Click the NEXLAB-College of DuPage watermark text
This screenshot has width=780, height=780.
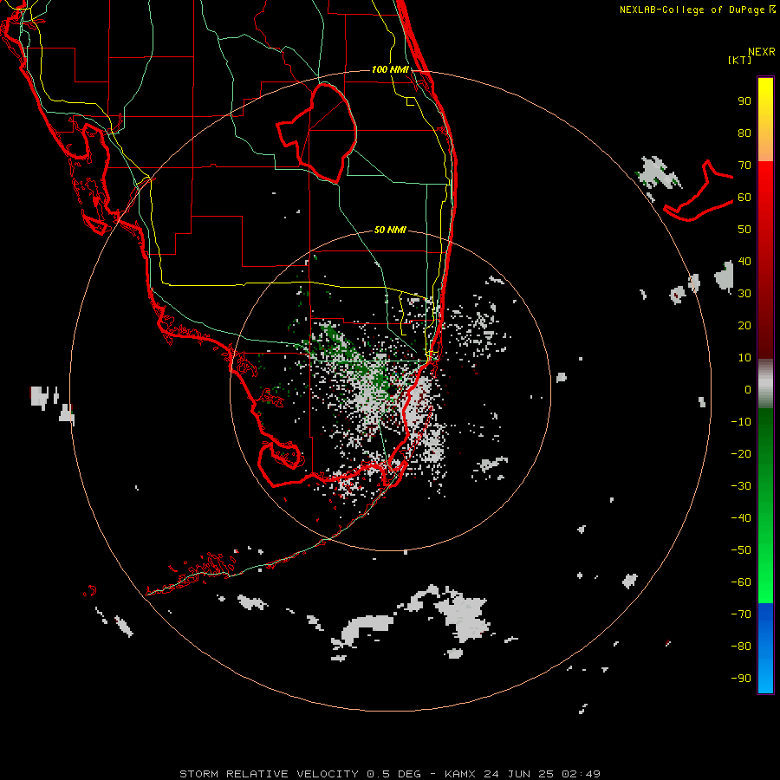coord(697,10)
